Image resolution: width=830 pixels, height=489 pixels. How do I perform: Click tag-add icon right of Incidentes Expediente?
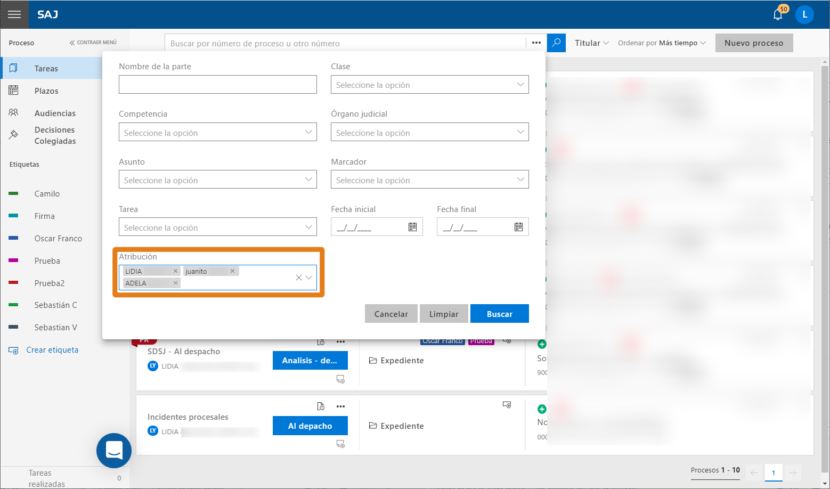(507, 405)
